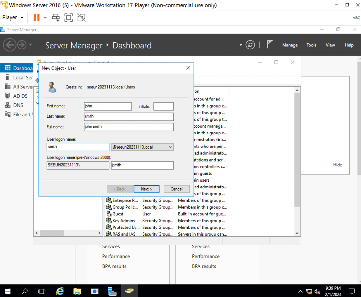Open the Manage menu

click(x=290, y=45)
